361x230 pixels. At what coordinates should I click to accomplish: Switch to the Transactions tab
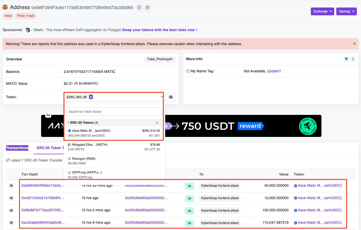click(x=17, y=148)
